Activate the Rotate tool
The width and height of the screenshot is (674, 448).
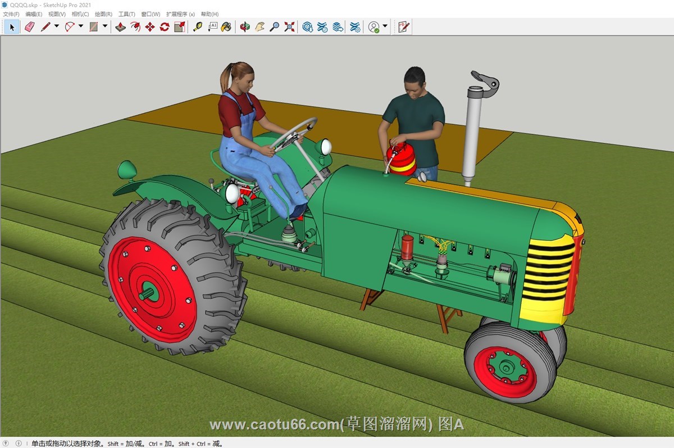click(165, 26)
